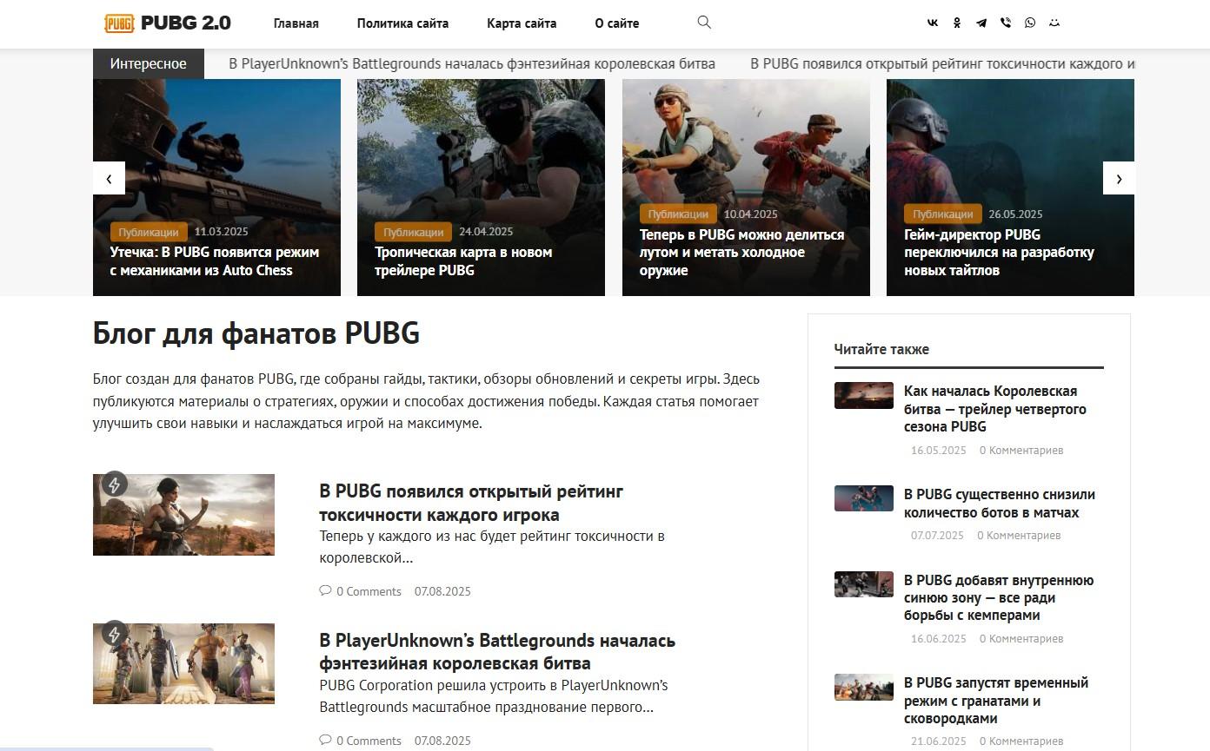Click Публикации badge on Тропическая карта card

pos(414,232)
